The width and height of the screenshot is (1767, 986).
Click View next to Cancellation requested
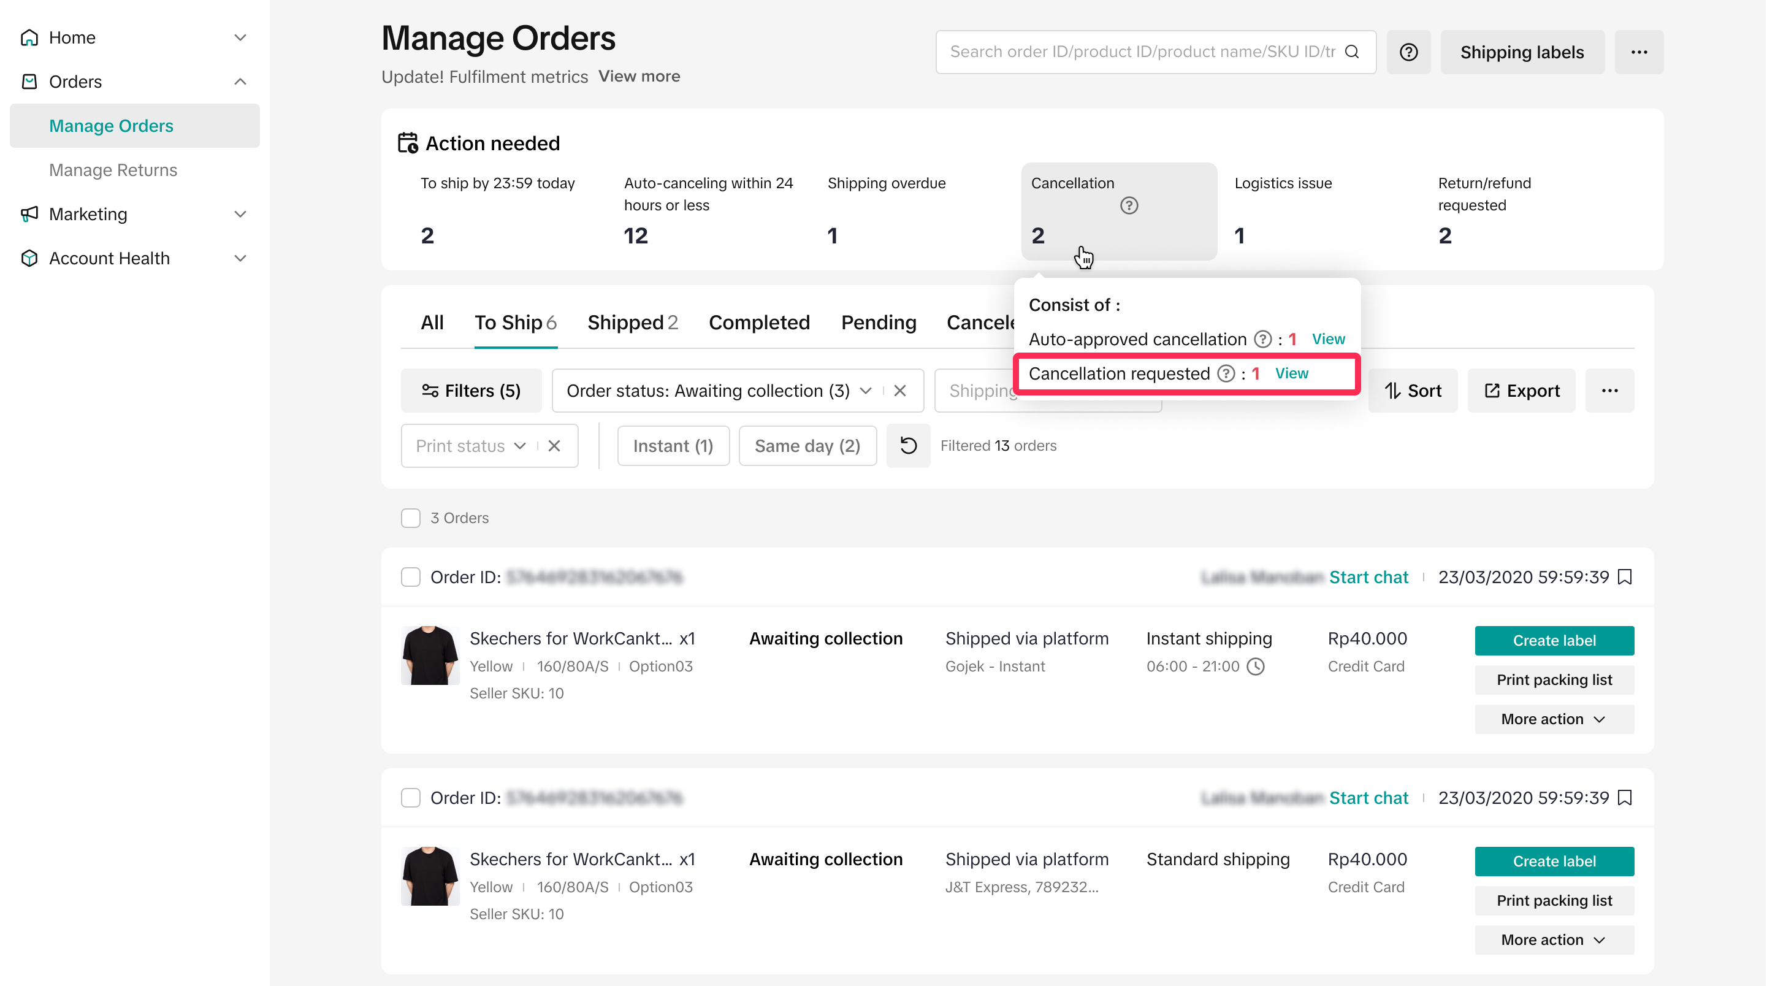pos(1292,373)
